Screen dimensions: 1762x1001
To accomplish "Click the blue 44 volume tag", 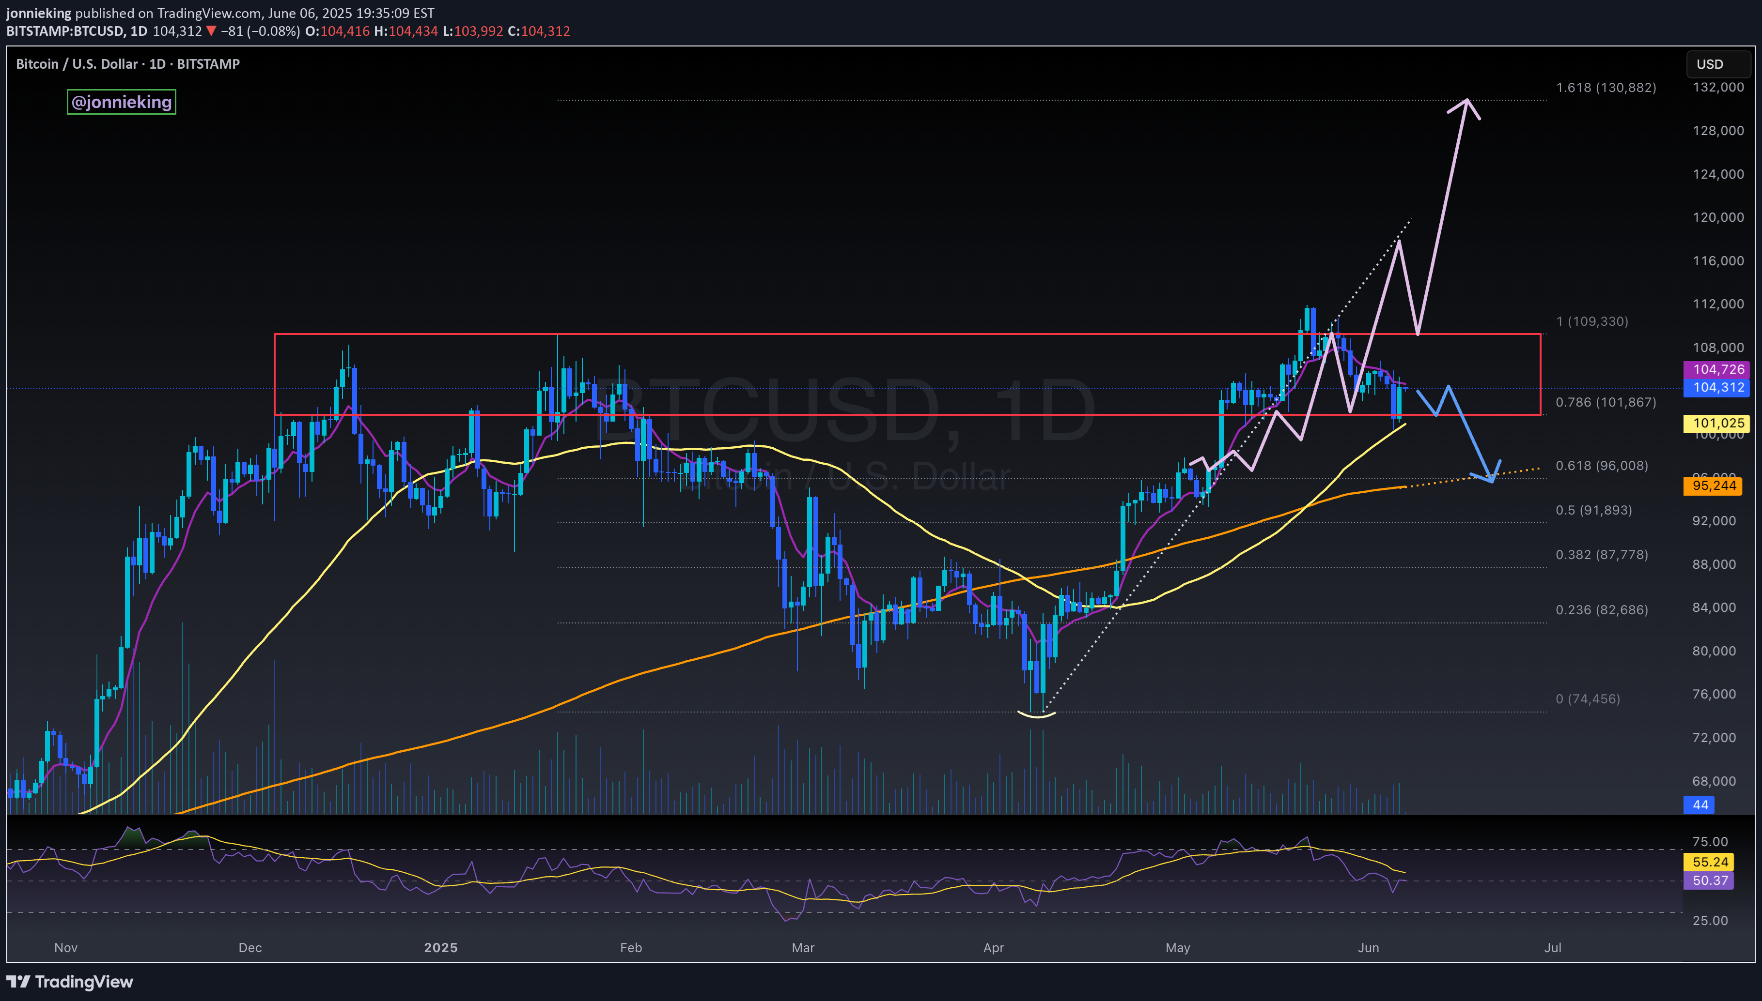I will click(x=1700, y=804).
